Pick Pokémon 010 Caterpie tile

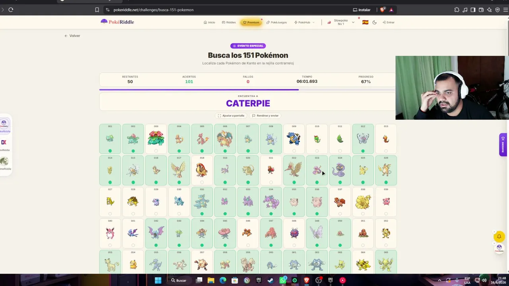pos(317,139)
